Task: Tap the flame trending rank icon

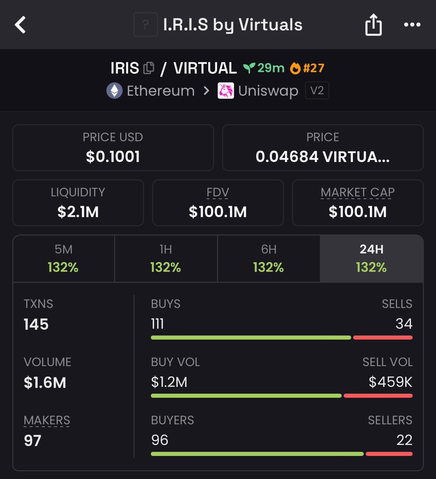Action: 295,68
